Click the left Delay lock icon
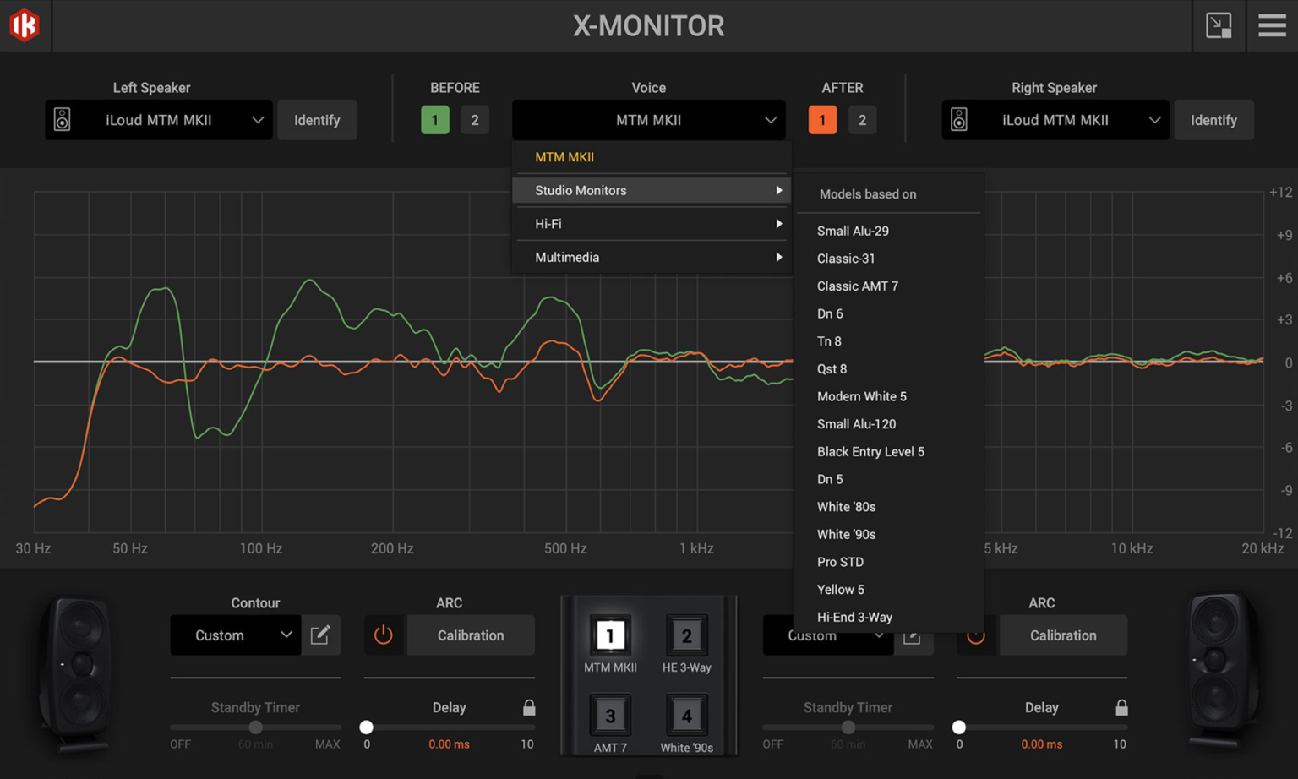 click(x=529, y=708)
